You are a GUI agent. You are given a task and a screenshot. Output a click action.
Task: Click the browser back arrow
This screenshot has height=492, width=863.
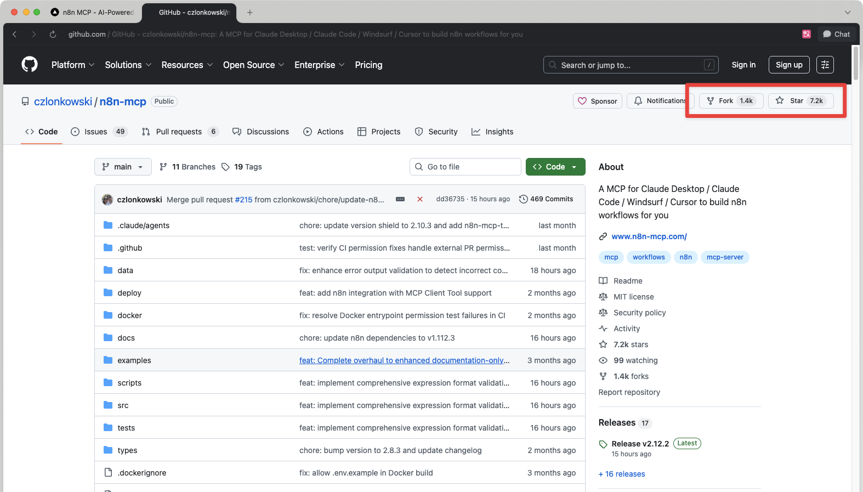point(15,34)
